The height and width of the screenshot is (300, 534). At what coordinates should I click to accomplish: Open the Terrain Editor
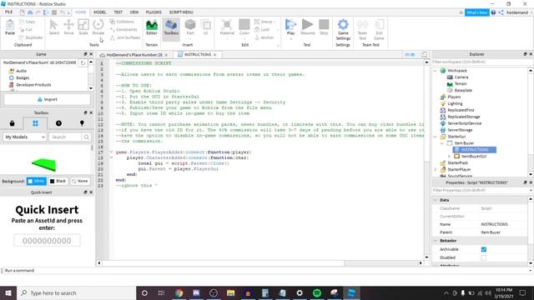[x=152, y=27]
